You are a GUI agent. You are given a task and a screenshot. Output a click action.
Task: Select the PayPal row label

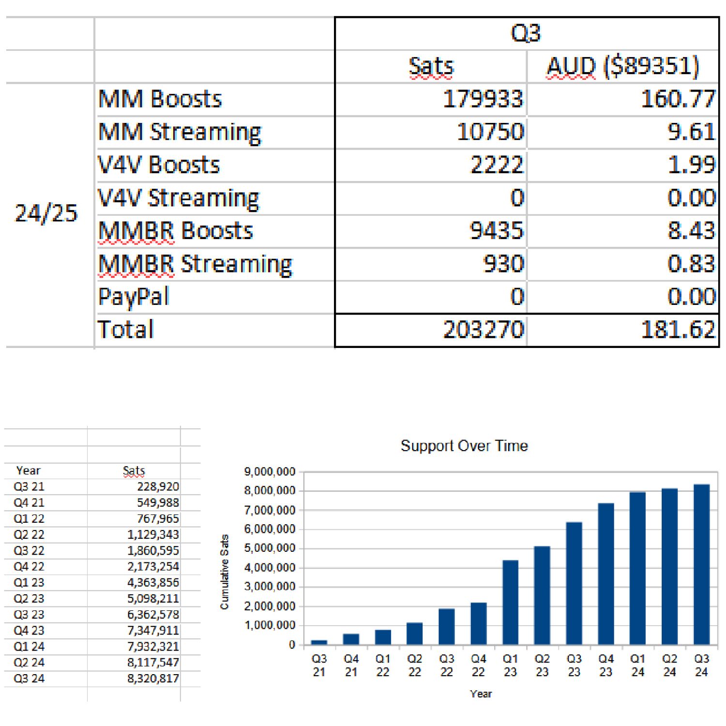(x=134, y=297)
